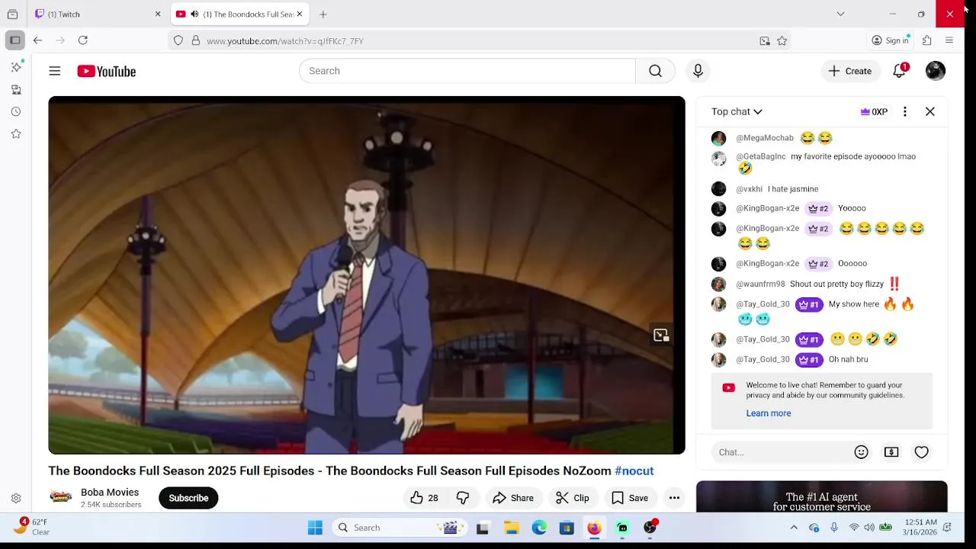The height and width of the screenshot is (549, 976).
Task: Open site tracking protection shield
Action: [178, 41]
